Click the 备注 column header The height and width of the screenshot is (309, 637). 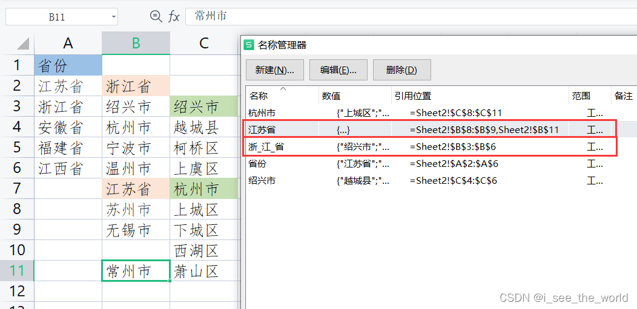point(624,96)
